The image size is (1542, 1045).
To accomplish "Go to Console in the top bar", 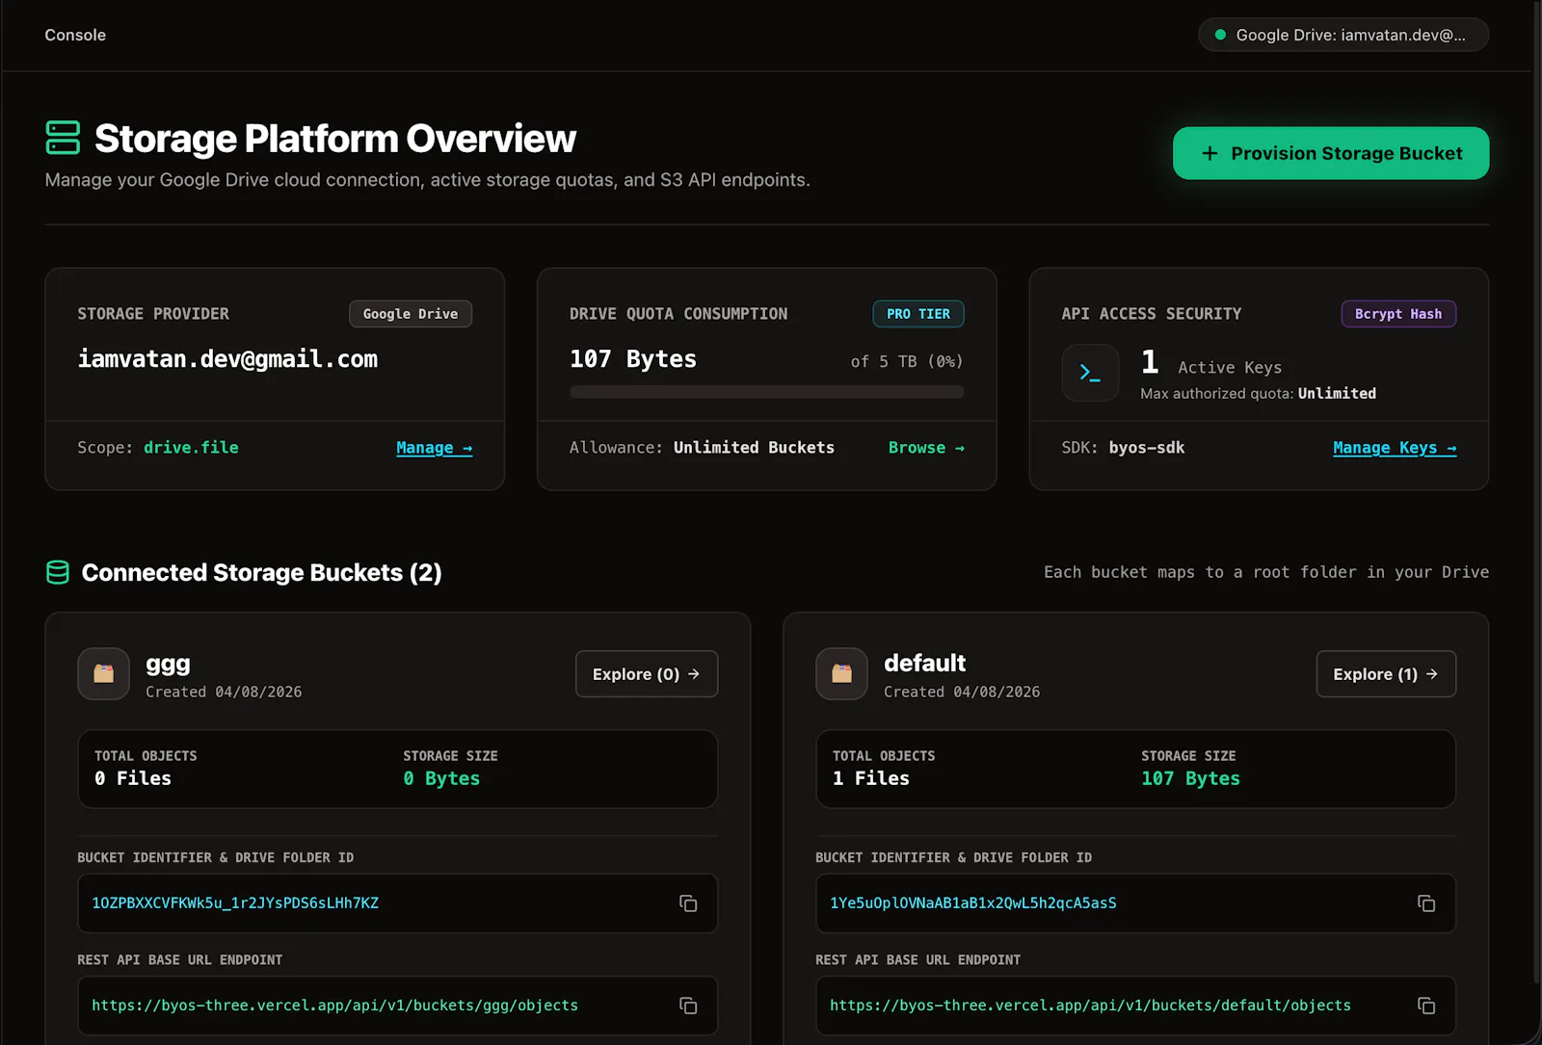I will coord(75,35).
